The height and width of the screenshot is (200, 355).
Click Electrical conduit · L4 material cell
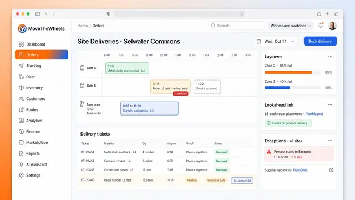coord(117,161)
